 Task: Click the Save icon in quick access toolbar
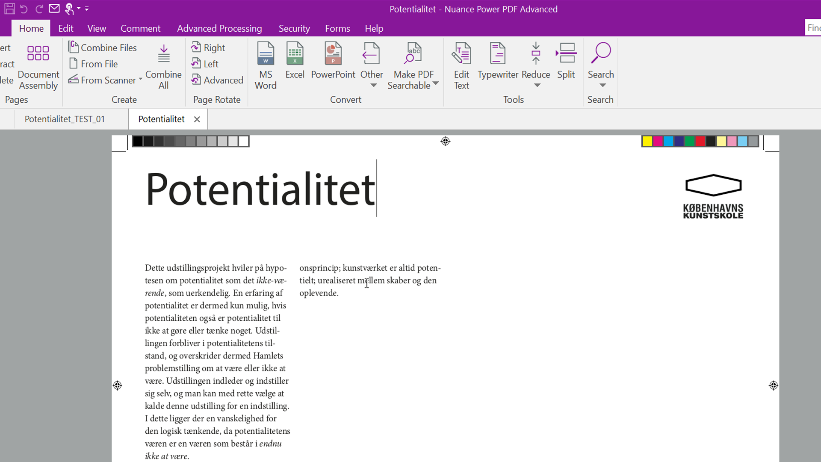point(9,9)
